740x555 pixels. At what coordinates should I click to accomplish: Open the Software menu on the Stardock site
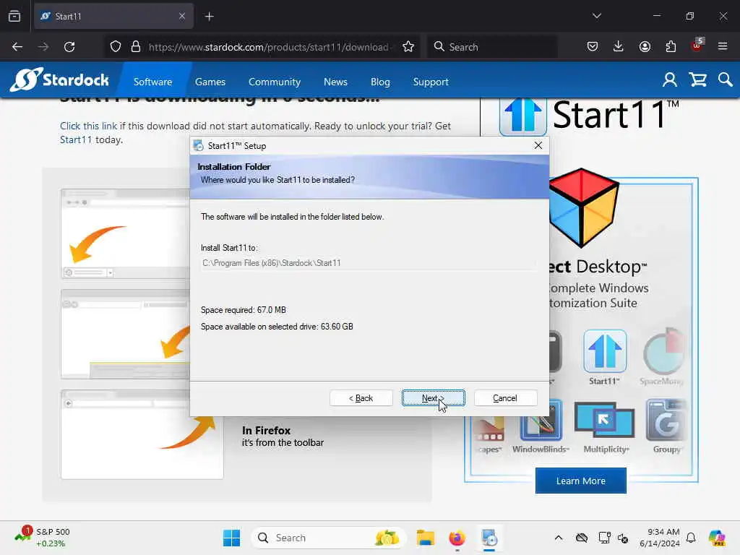[x=152, y=82]
